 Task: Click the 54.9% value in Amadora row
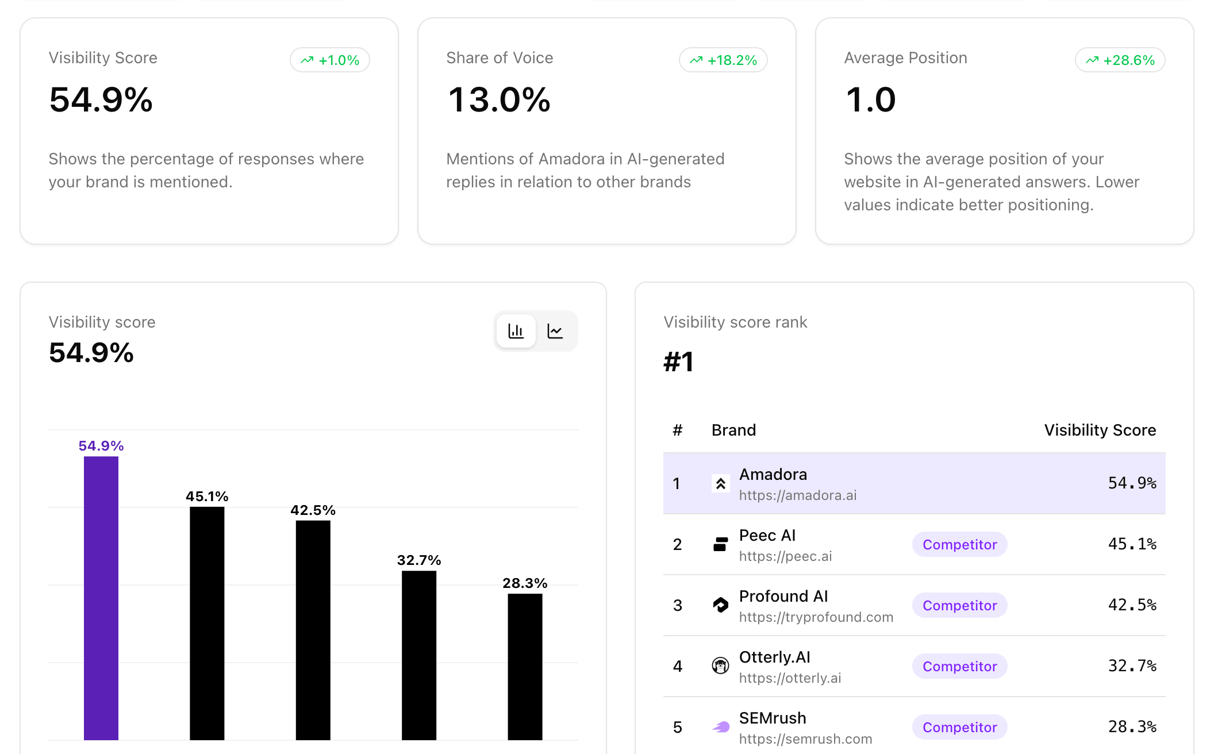coord(1132,483)
